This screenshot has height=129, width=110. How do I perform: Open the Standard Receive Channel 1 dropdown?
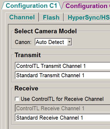coord(63,117)
